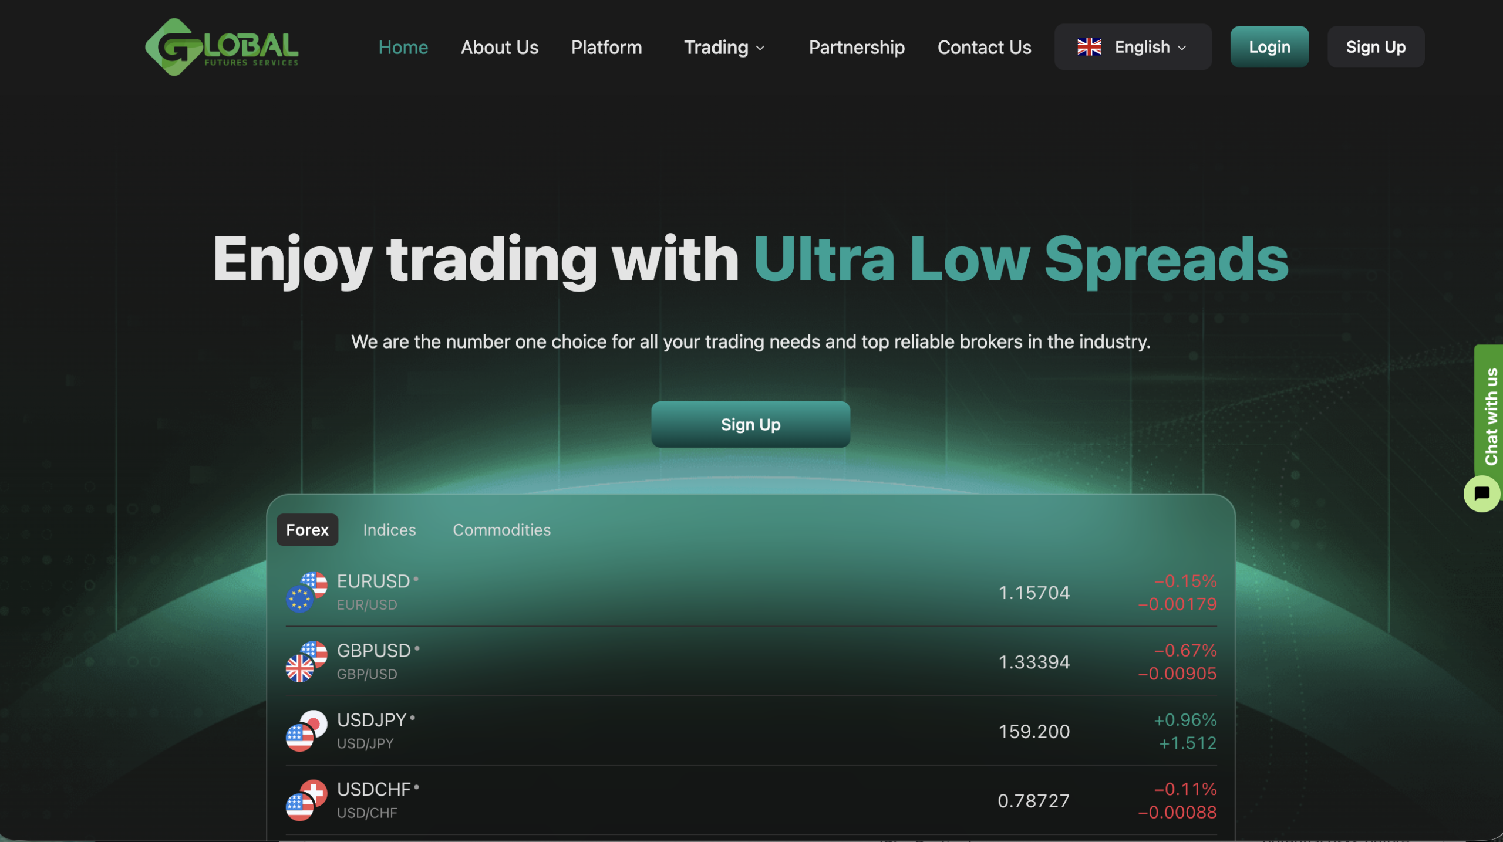Click the USDJPY flag pair icon
Viewport: 1503px width, 842px height.
click(306, 731)
